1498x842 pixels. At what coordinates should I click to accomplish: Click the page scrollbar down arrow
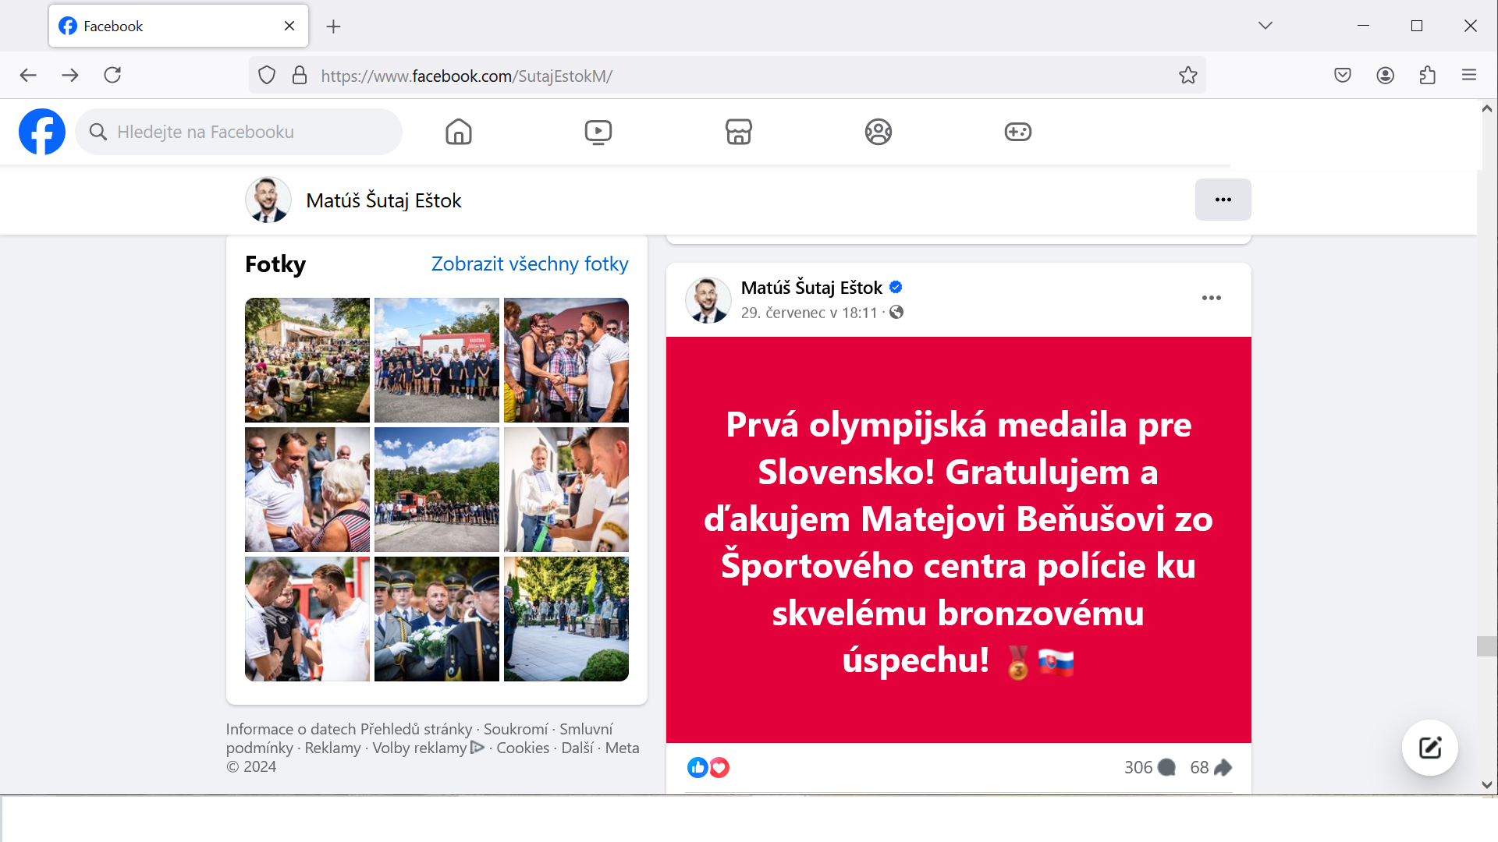pyautogui.click(x=1487, y=785)
